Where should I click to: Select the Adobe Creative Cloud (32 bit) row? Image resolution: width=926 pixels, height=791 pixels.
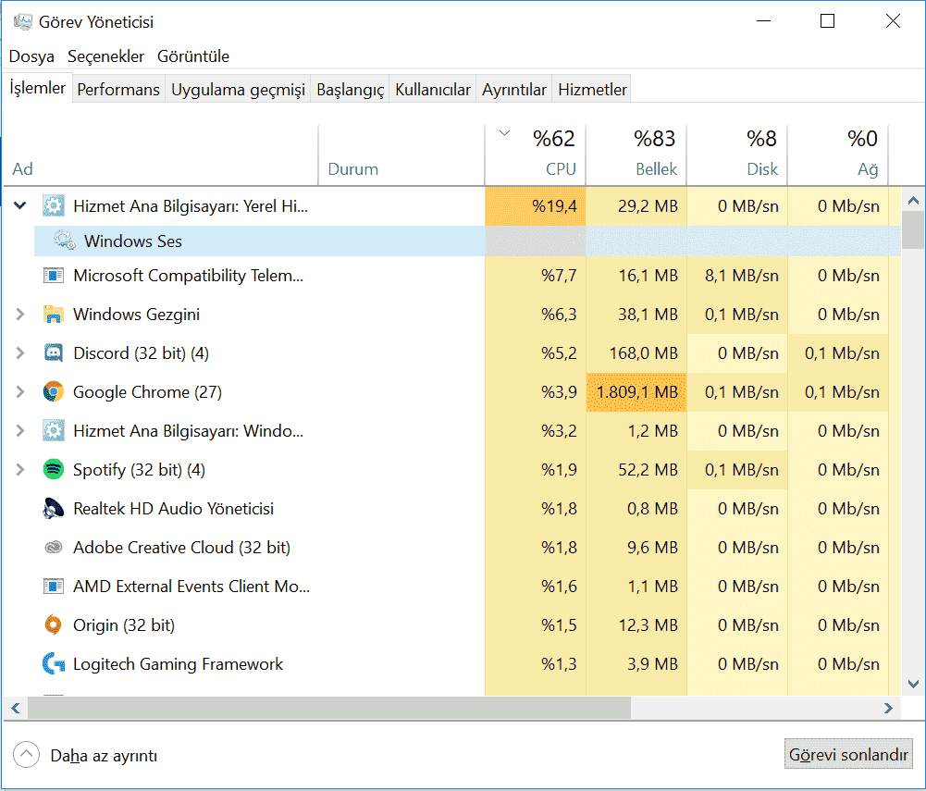451,548
